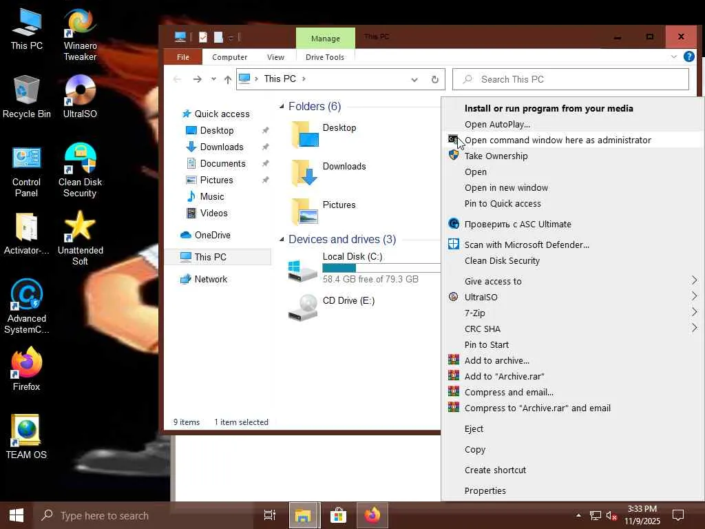Expand the Give access to submenu
This screenshot has height=529, width=705.
[694, 281]
